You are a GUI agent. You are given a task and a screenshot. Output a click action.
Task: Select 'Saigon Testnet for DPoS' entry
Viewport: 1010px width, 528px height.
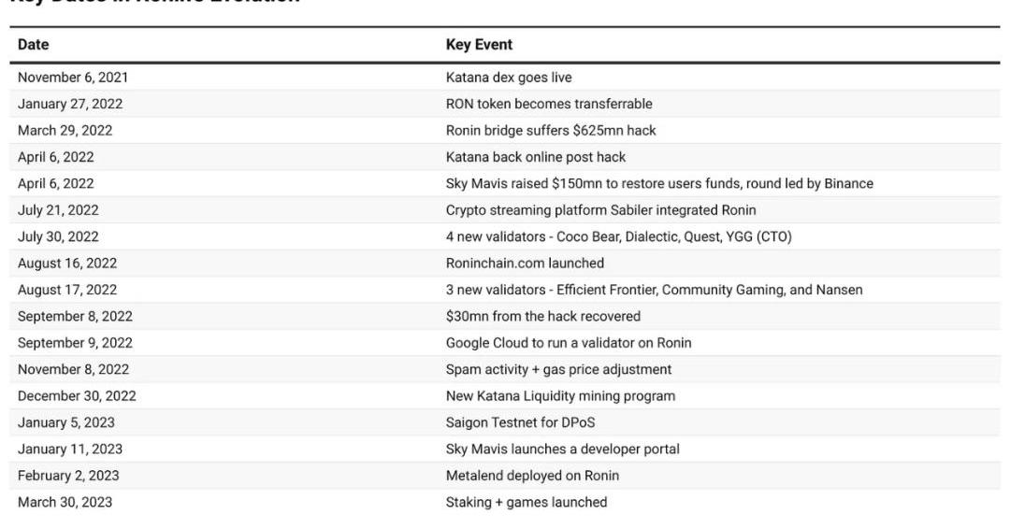tap(520, 422)
